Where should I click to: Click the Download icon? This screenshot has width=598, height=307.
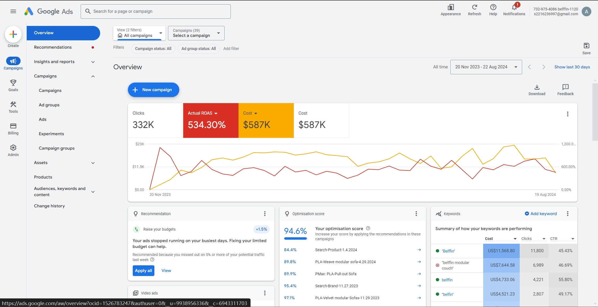pos(537,87)
